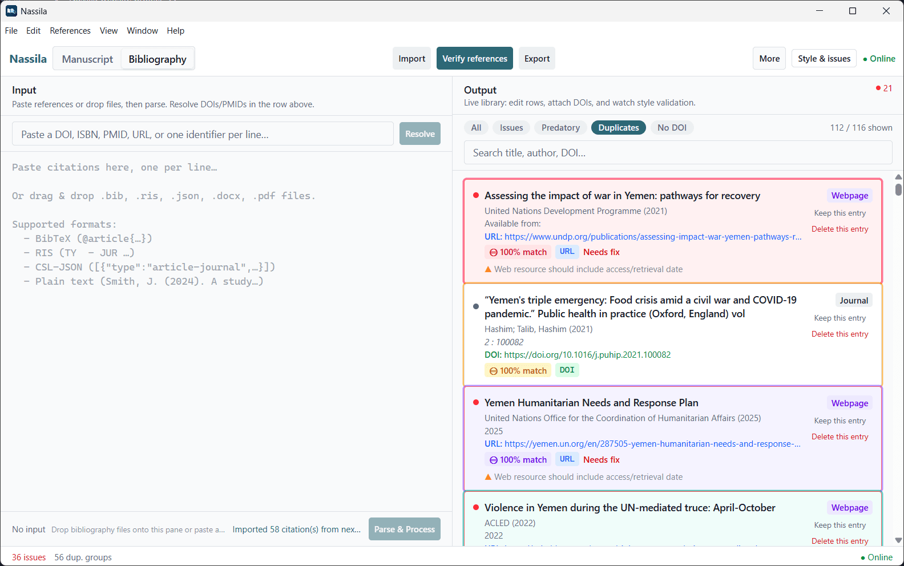Keep the Violence in Yemen entry
This screenshot has width=904, height=566.
[840, 525]
